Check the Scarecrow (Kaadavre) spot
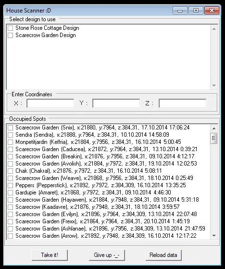The height and width of the screenshot is (269, 225). pos(11,207)
